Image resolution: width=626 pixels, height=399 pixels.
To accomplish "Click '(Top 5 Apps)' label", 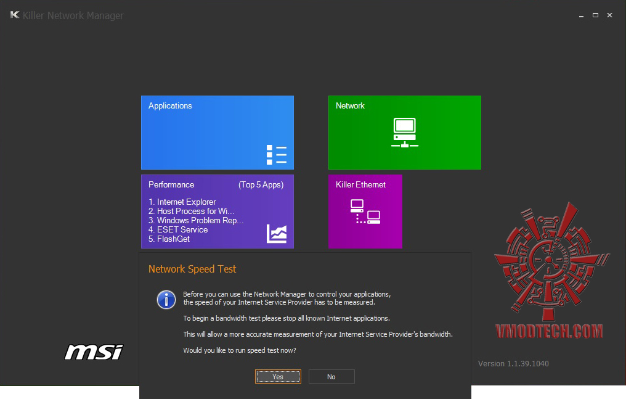I will point(261,184).
